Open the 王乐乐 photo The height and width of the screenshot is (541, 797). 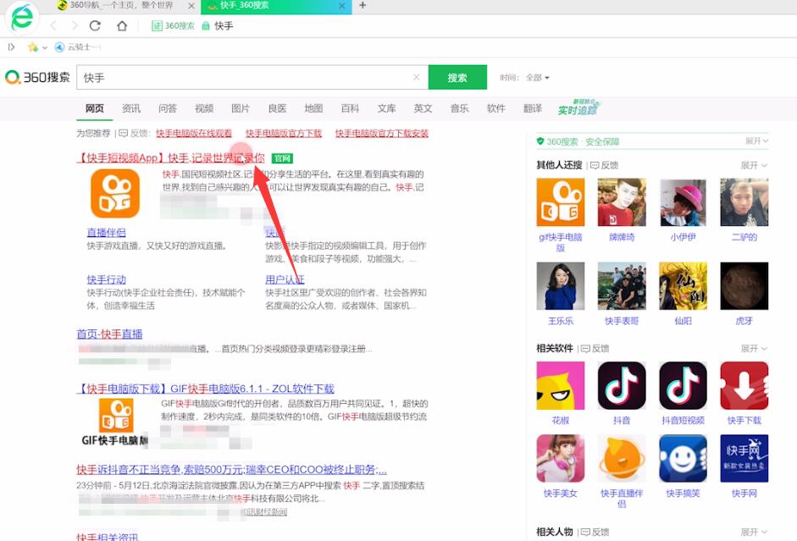561,286
